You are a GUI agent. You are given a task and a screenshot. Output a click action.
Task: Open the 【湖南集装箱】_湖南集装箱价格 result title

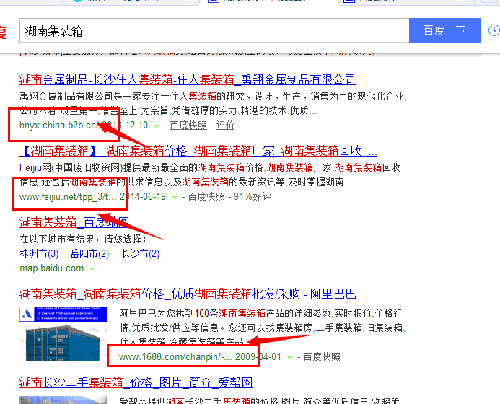click(x=198, y=151)
